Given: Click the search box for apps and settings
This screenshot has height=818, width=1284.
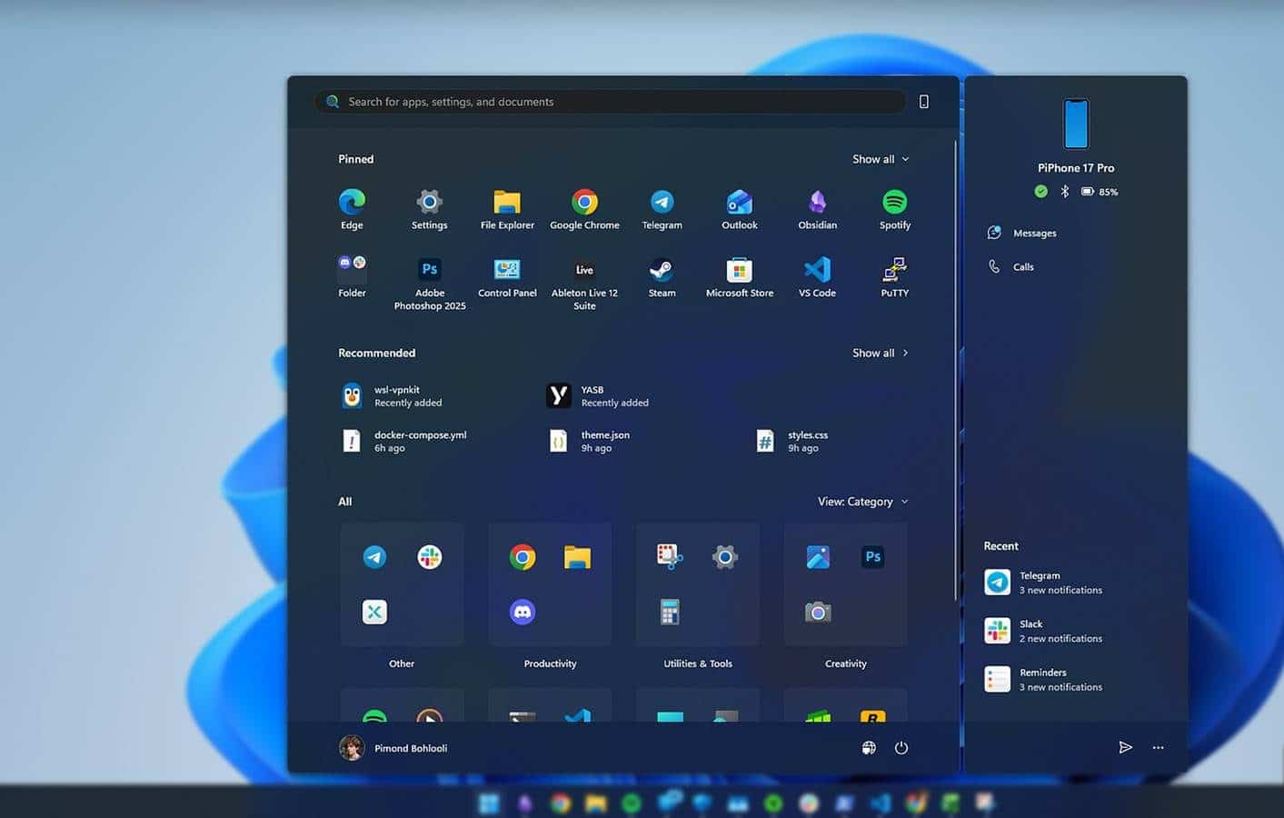Looking at the screenshot, I should (x=610, y=102).
